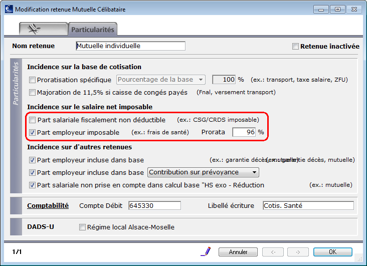Click the 1/1 record counter
This screenshot has height=266, width=367.
(x=17, y=252)
